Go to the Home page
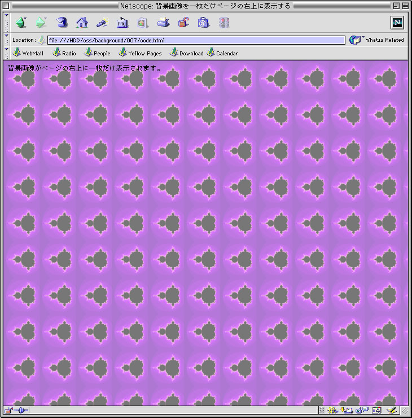Screen dimensions: 412x418 click(82, 23)
